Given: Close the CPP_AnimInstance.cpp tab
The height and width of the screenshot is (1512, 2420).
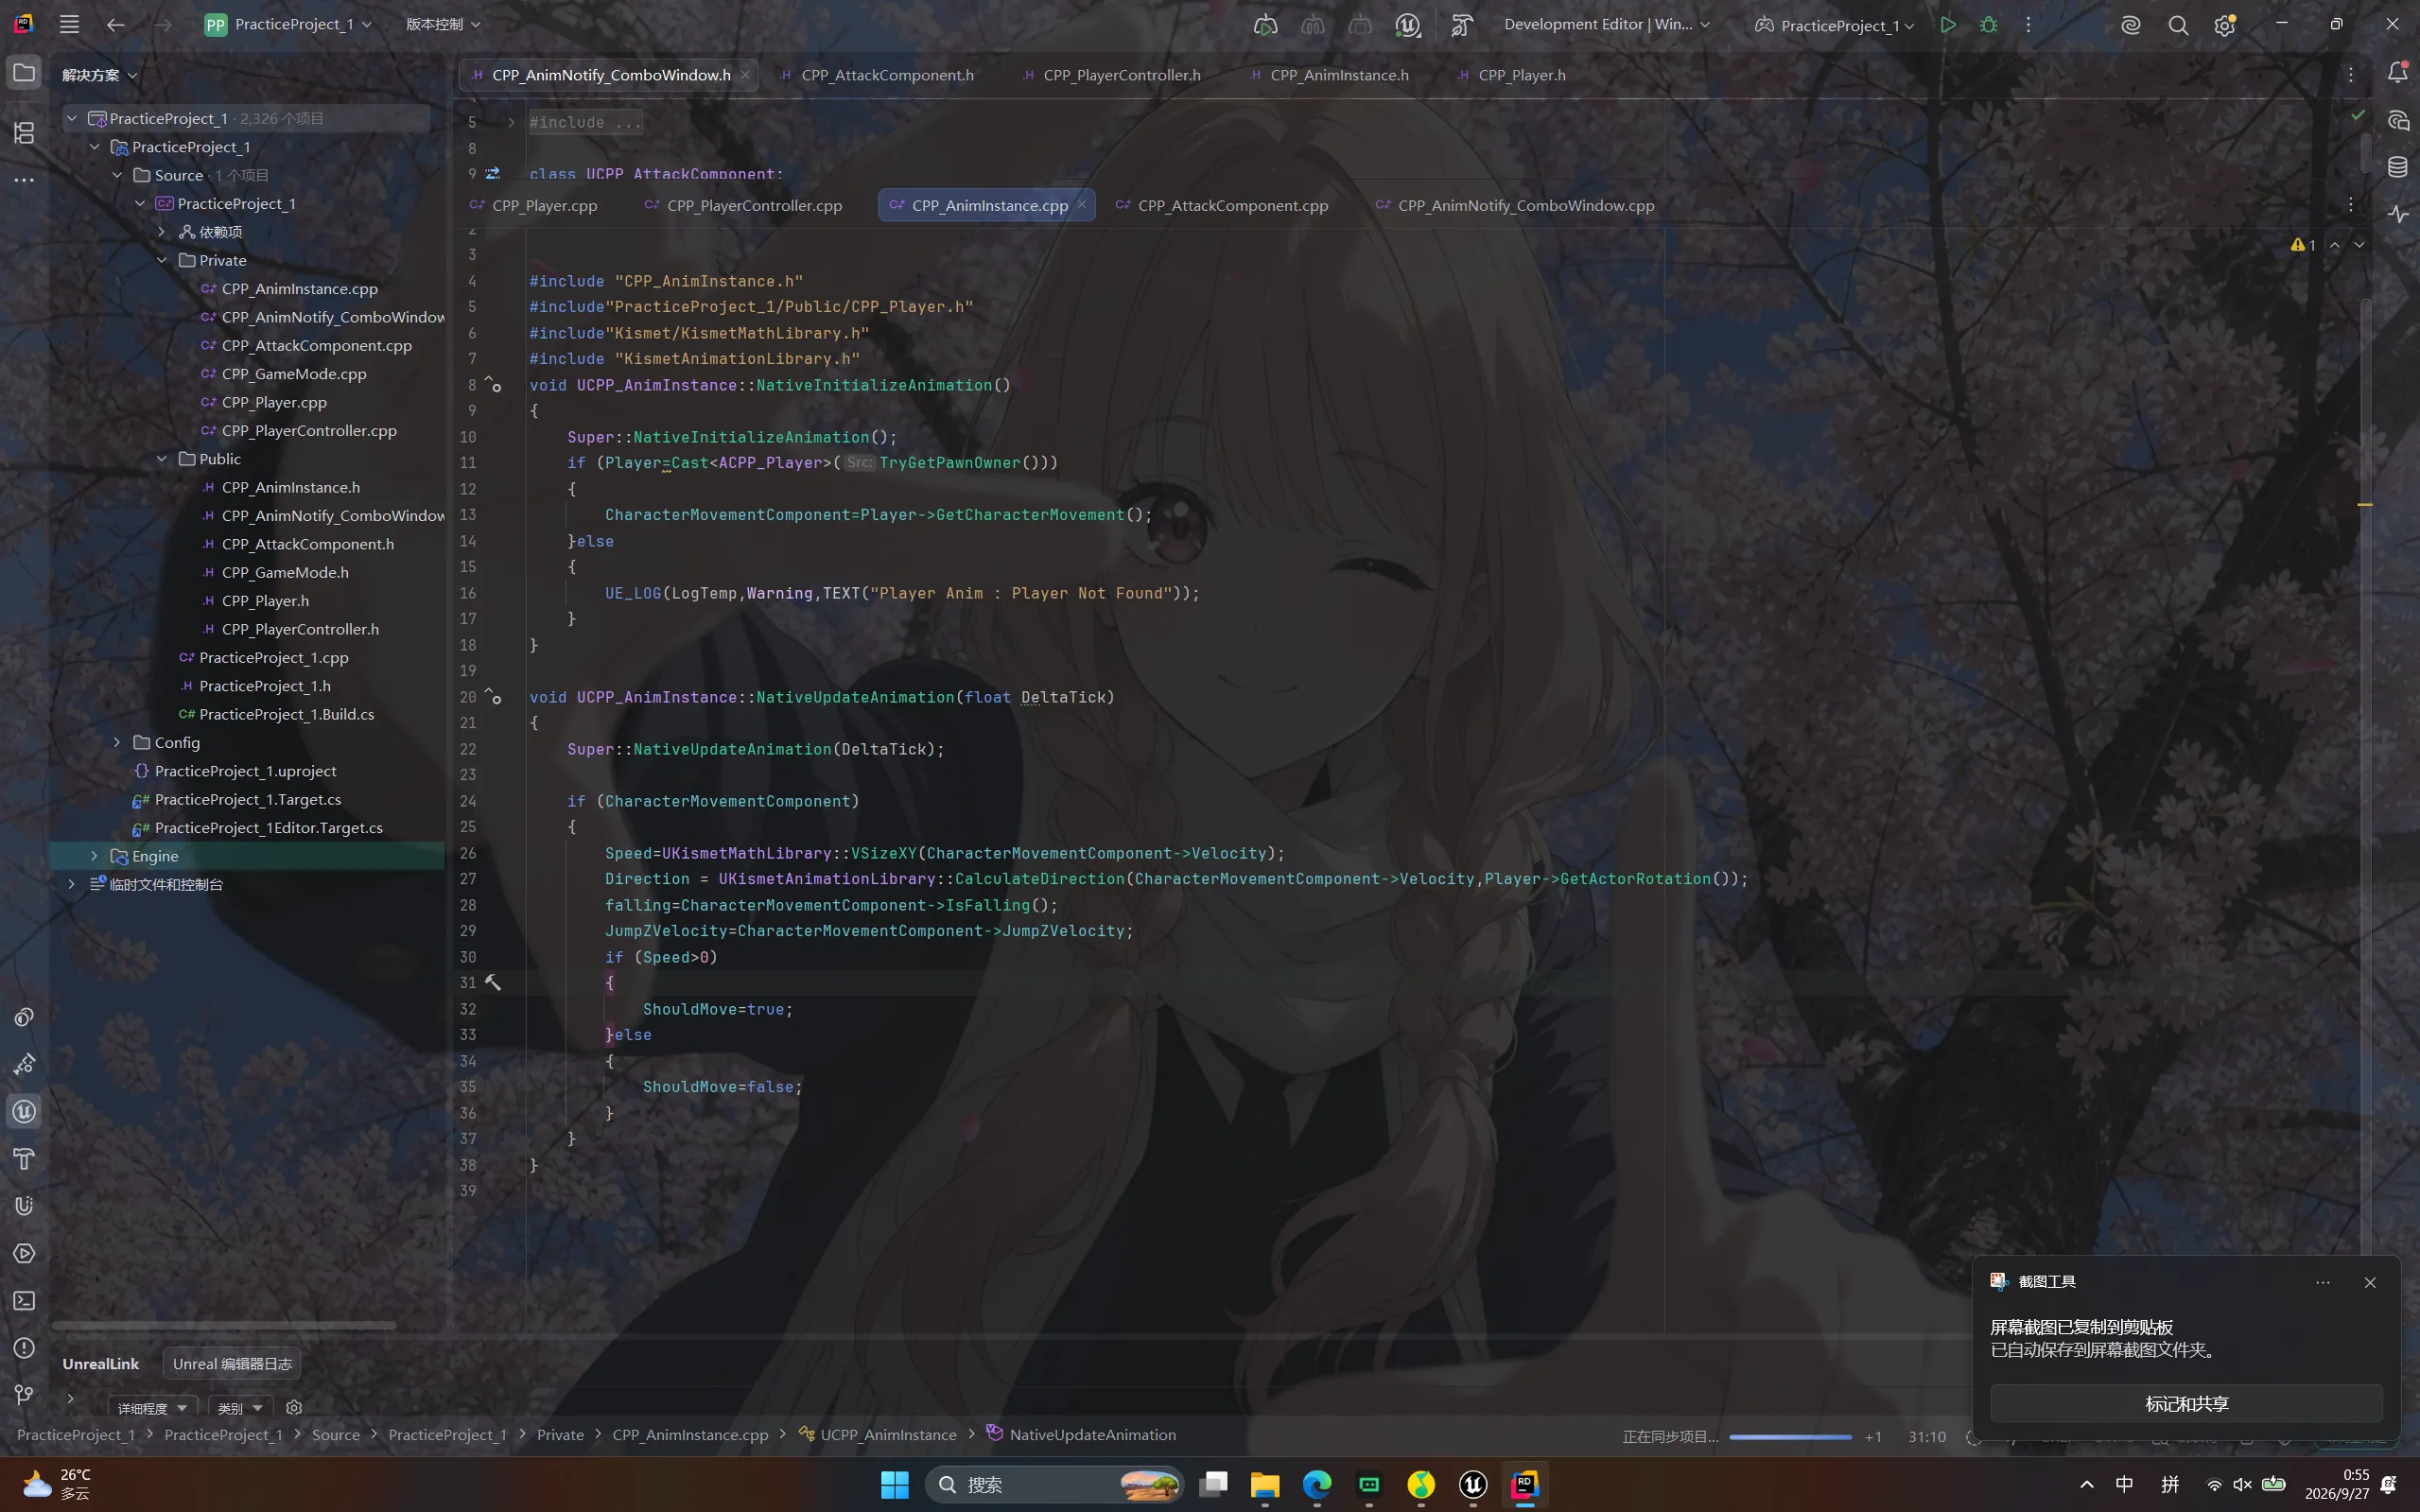Looking at the screenshot, I should (1081, 204).
